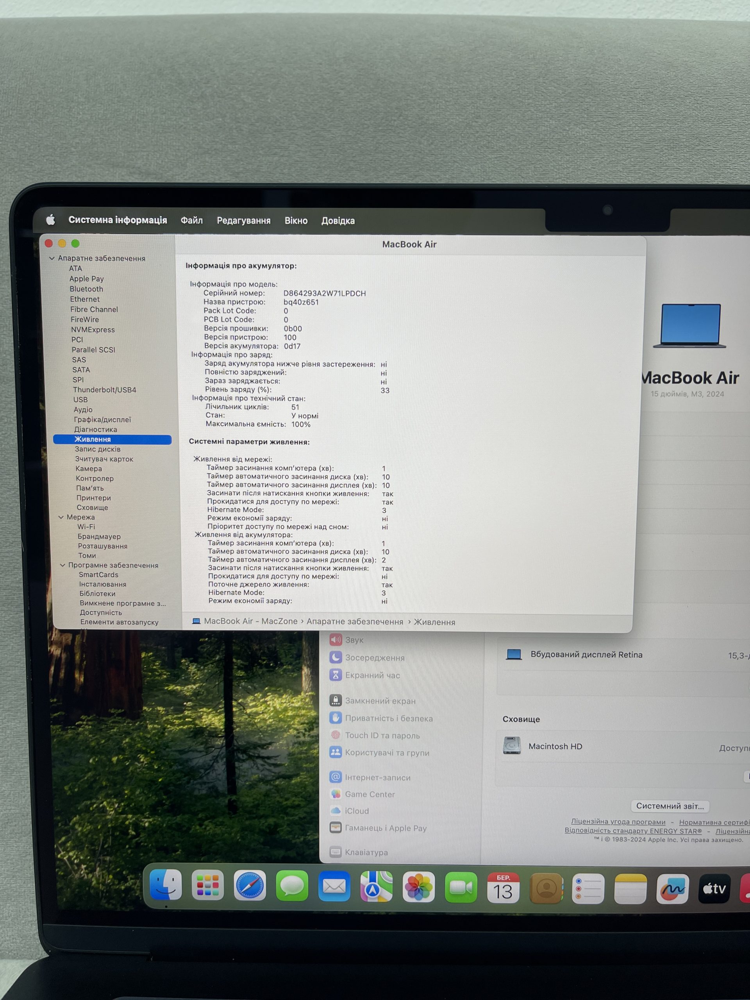Open the Вікно menu
750x1000 pixels.
tap(296, 221)
